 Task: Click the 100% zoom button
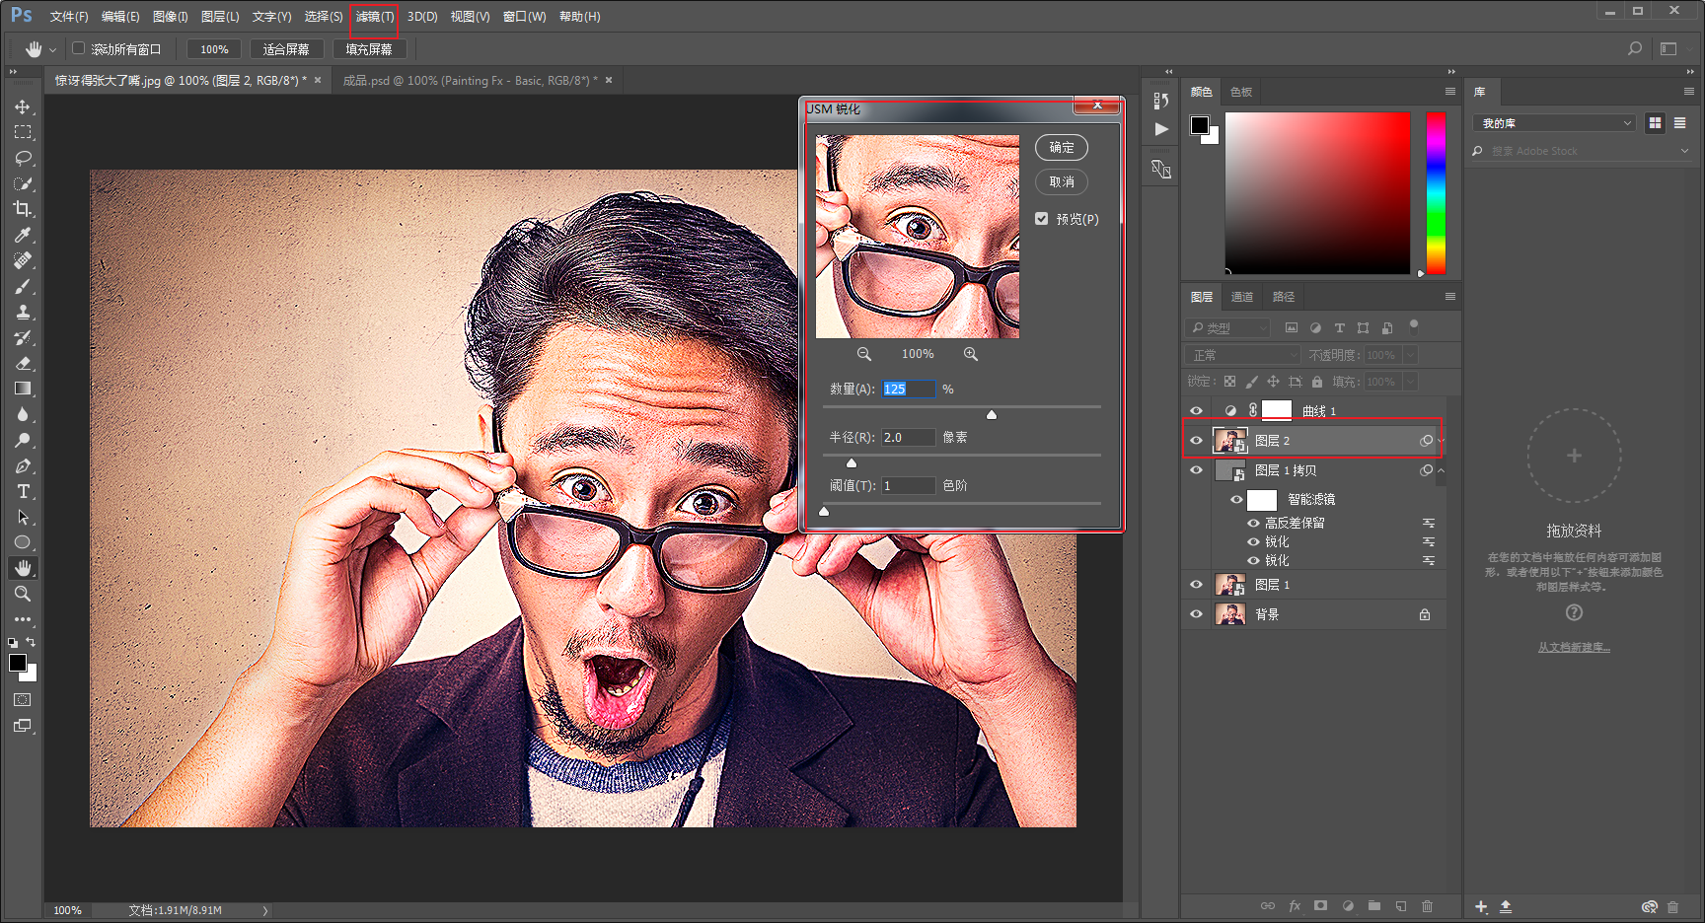[x=214, y=49]
